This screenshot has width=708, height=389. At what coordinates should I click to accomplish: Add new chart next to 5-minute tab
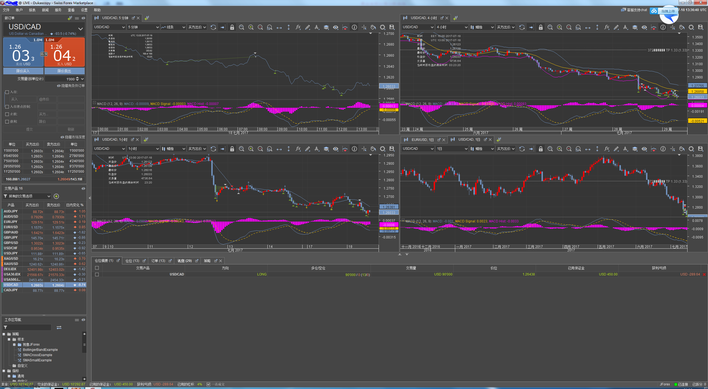tap(147, 18)
